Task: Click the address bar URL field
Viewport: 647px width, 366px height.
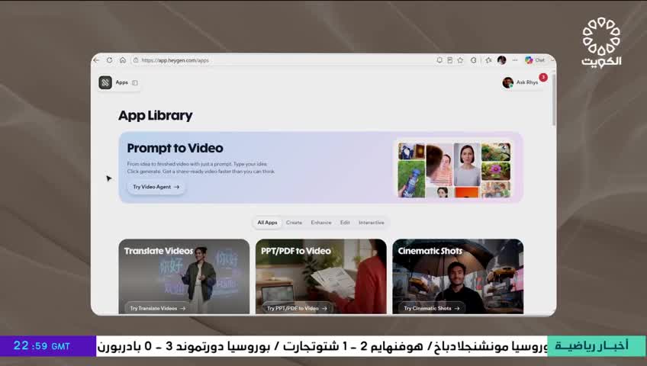Action: coord(281,60)
